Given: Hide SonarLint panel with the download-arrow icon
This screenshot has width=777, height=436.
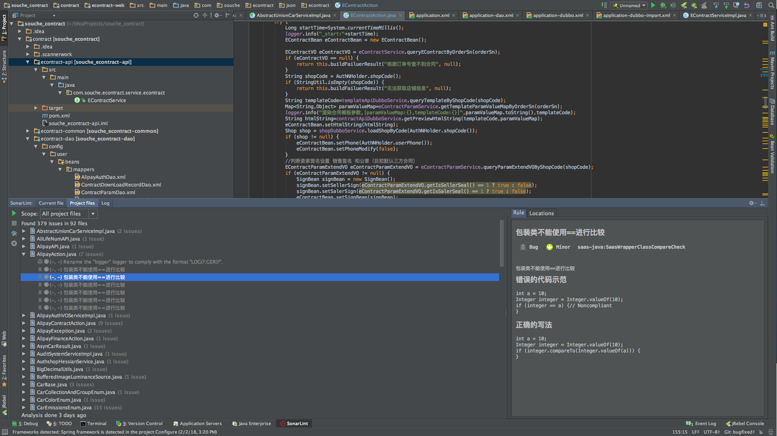Looking at the screenshot, I should (x=762, y=203).
